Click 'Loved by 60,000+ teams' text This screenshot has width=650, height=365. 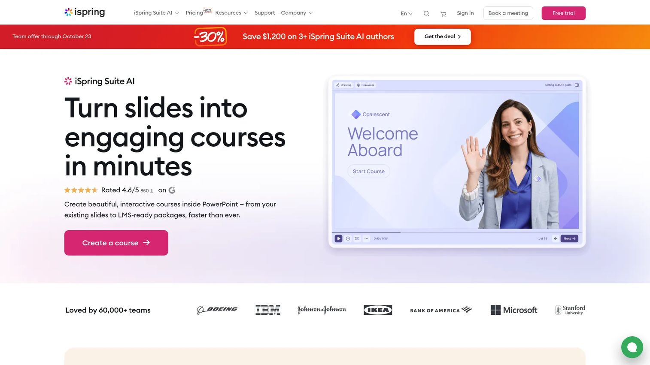click(x=108, y=310)
